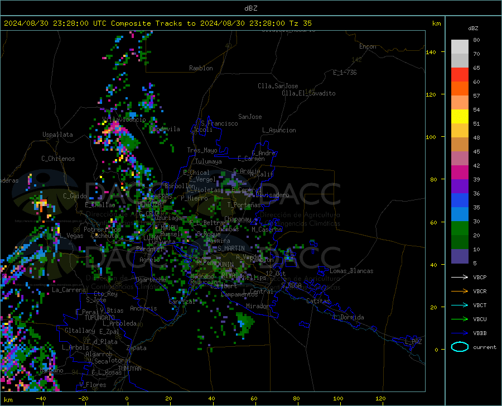Select the Anchoris location label

pyautogui.click(x=143, y=308)
